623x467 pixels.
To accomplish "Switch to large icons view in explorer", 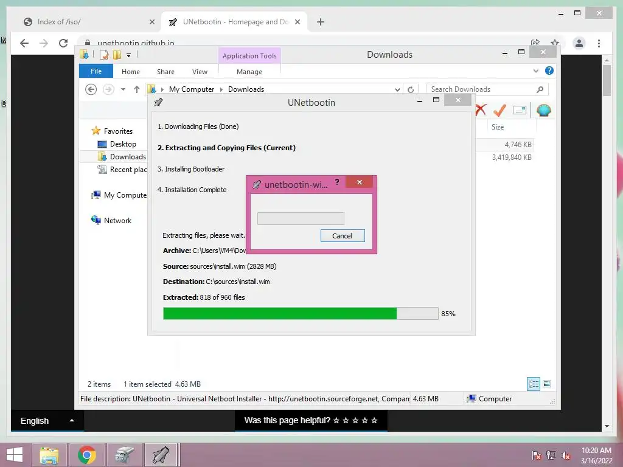I will [547, 384].
